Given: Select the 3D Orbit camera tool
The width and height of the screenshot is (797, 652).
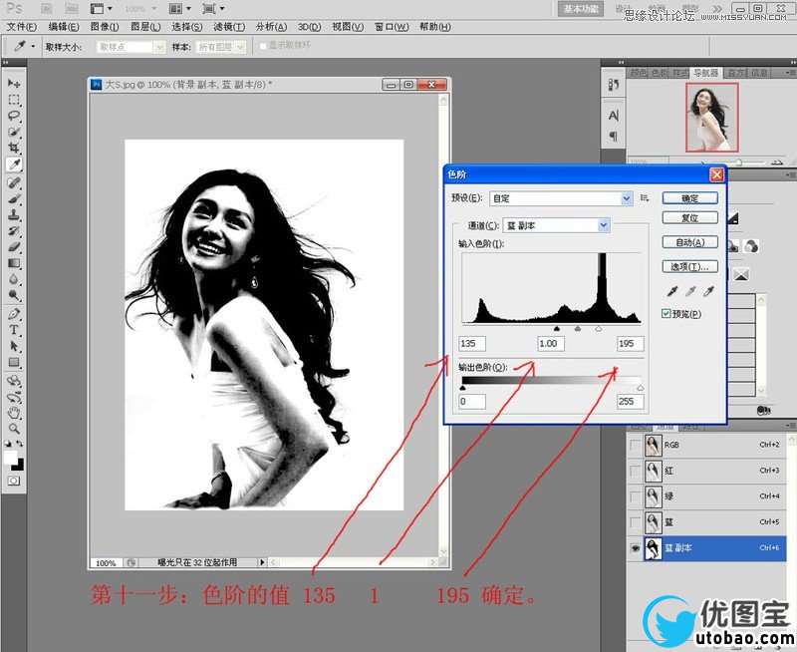Looking at the screenshot, I should 14,397.
